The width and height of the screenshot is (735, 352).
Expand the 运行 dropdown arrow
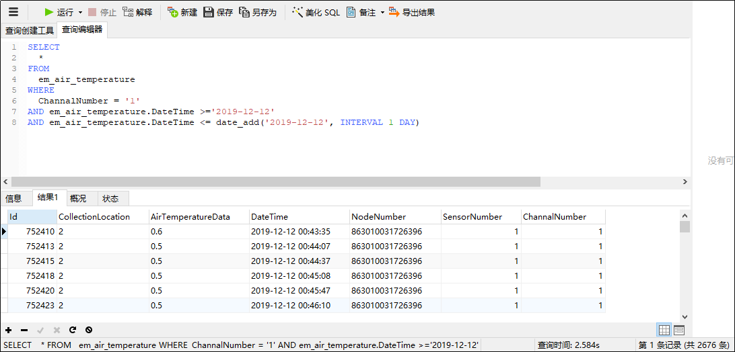pyautogui.click(x=80, y=13)
